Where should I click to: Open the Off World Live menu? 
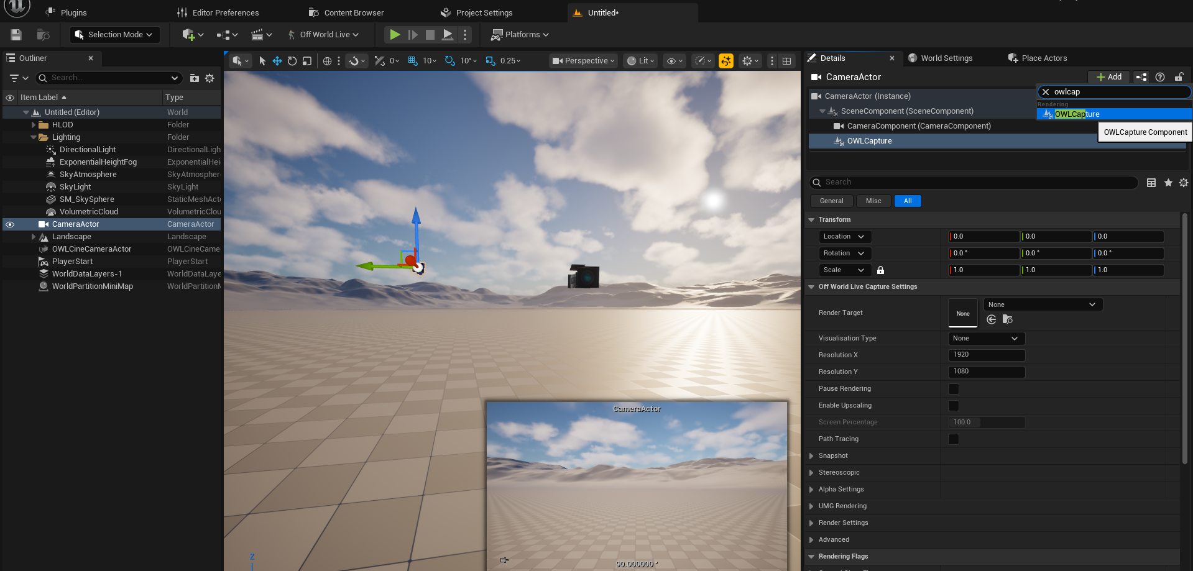click(x=323, y=35)
